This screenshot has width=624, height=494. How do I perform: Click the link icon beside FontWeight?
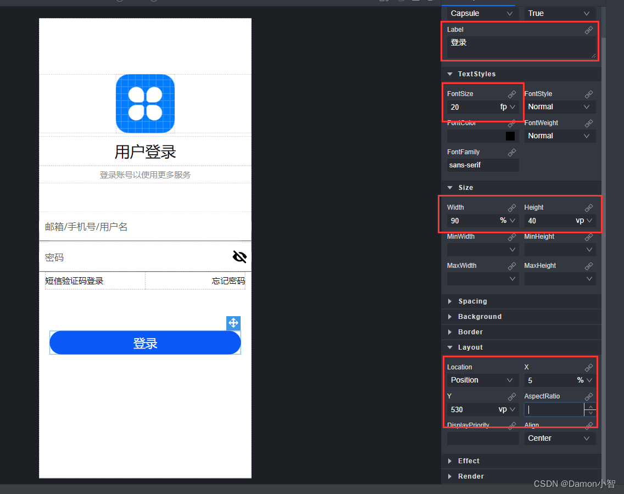point(589,123)
